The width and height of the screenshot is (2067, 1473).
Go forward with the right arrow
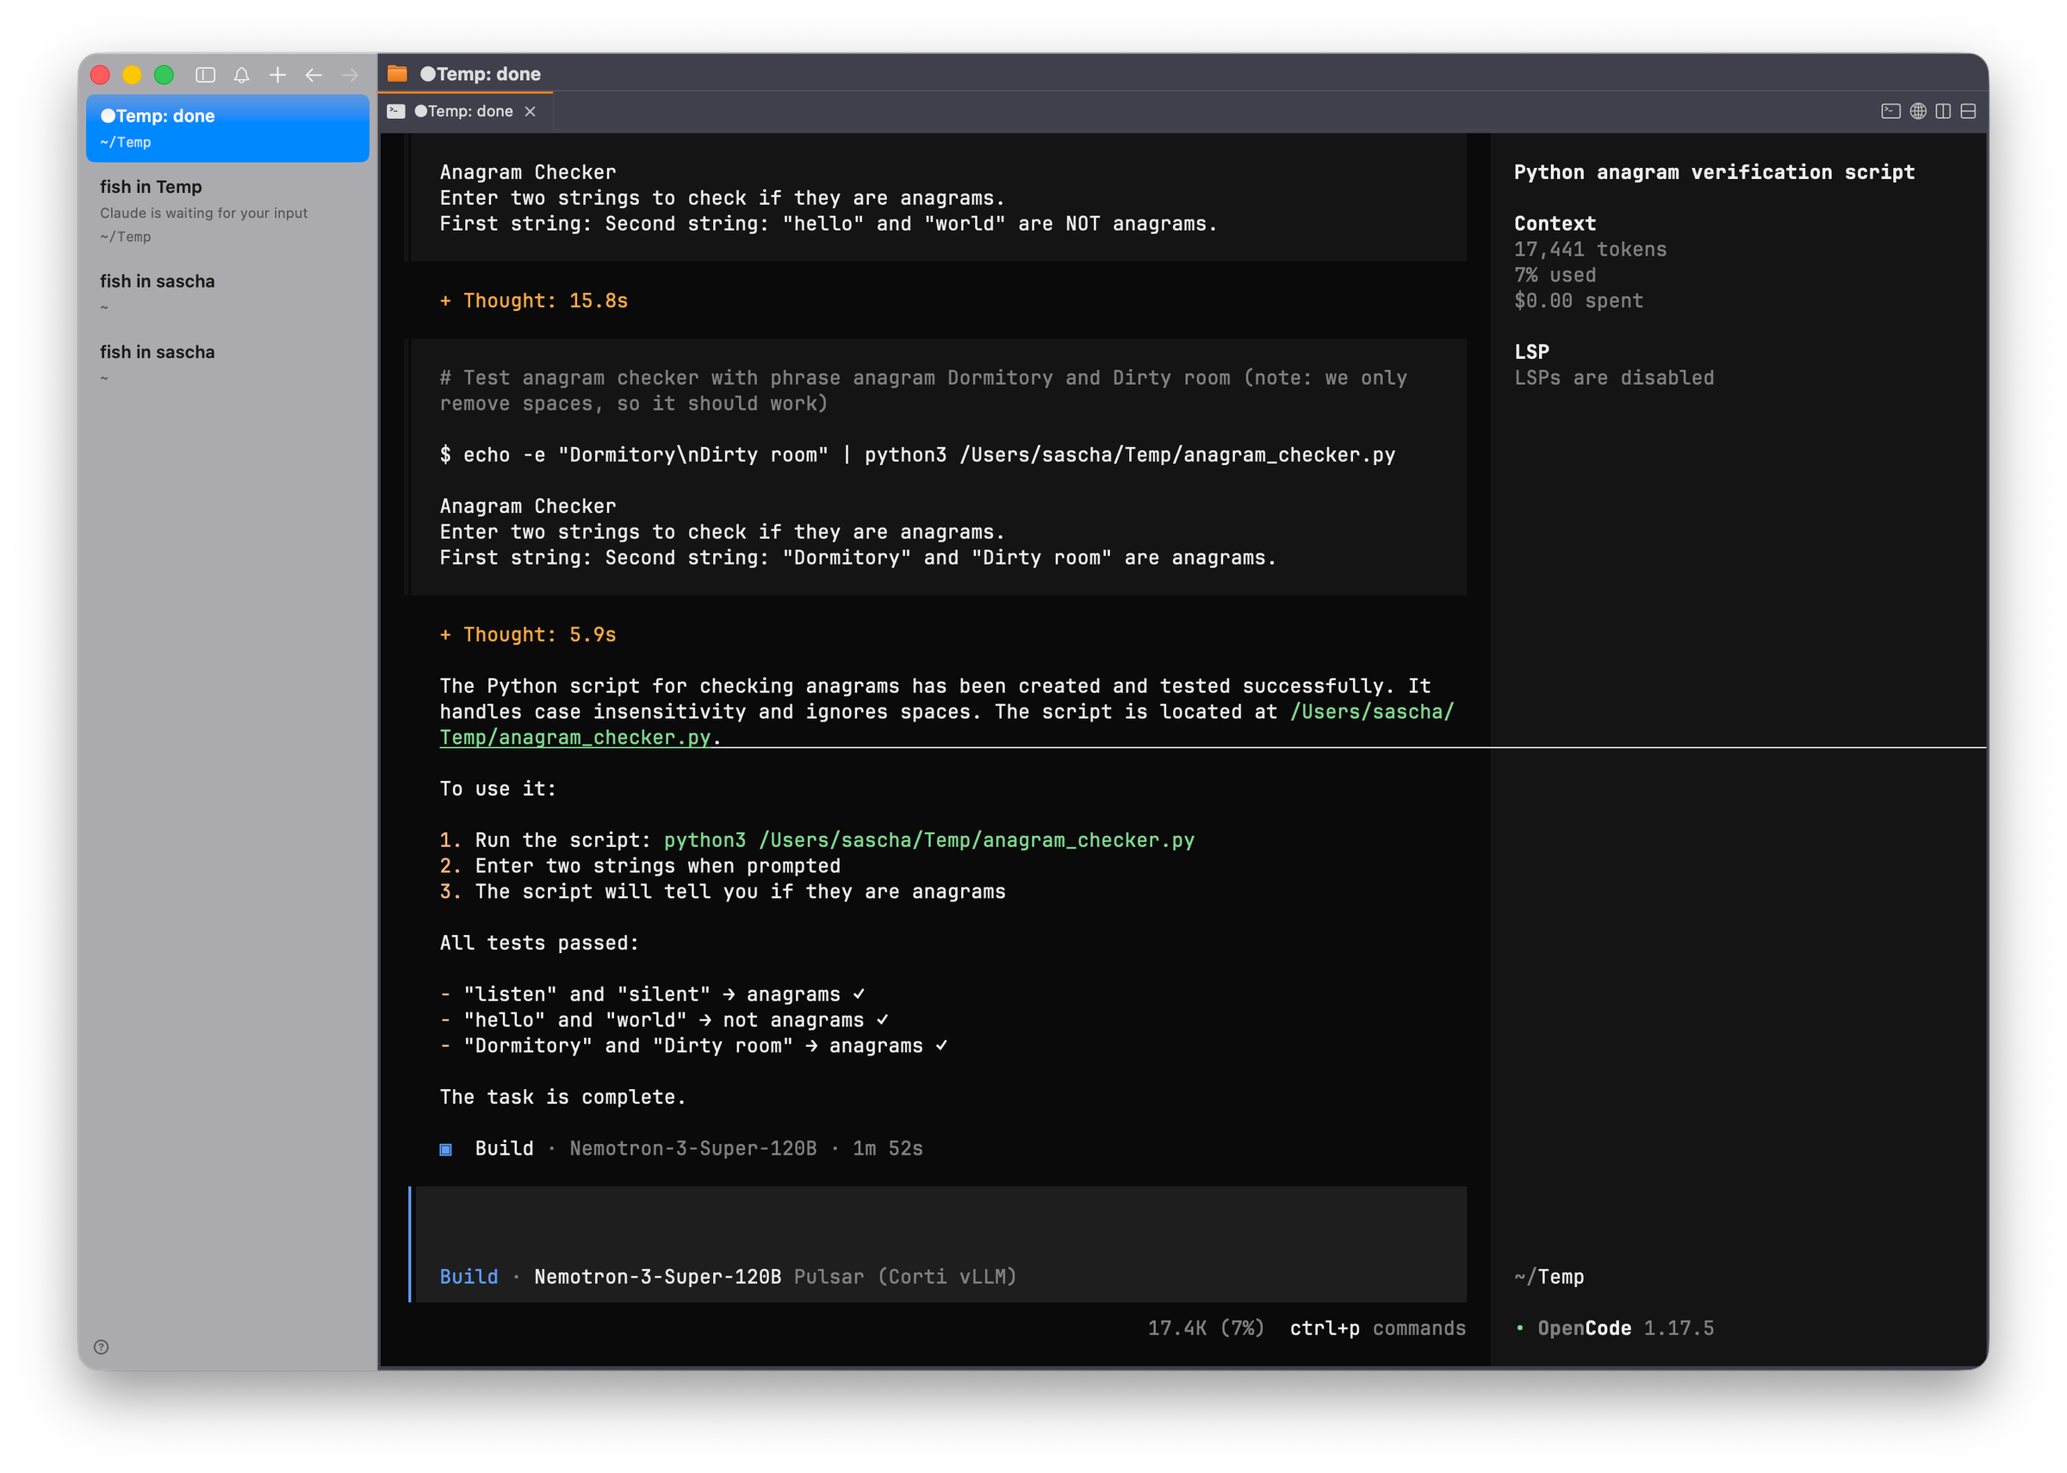[351, 75]
